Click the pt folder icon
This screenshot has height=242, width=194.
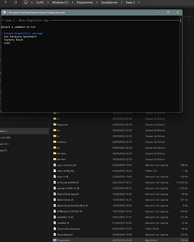point(55,119)
